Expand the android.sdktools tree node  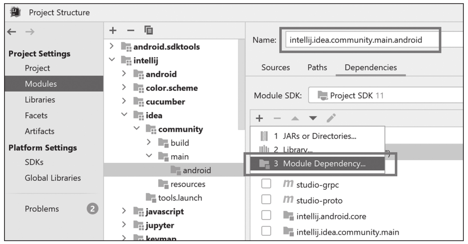pyautogui.click(x=112, y=46)
